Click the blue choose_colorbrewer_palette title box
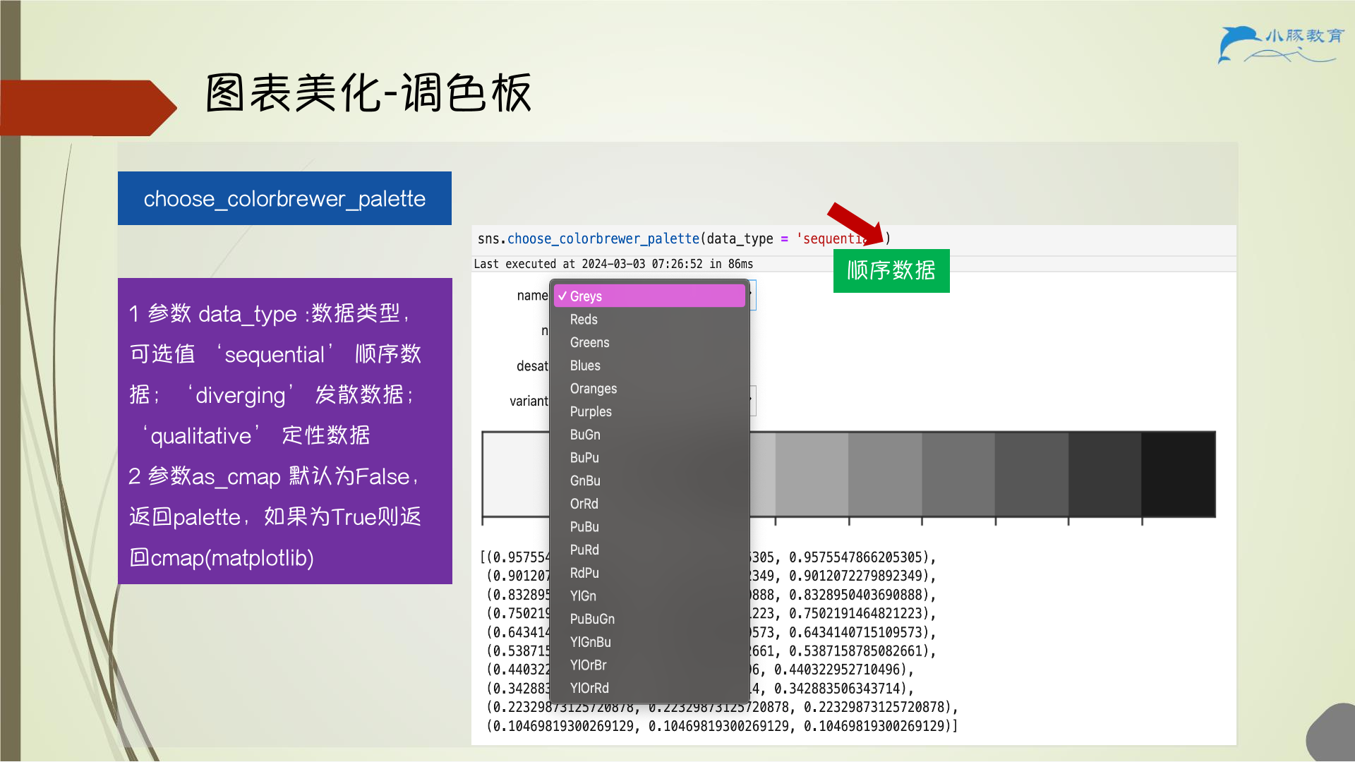This screenshot has width=1355, height=762. click(x=284, y=198)
